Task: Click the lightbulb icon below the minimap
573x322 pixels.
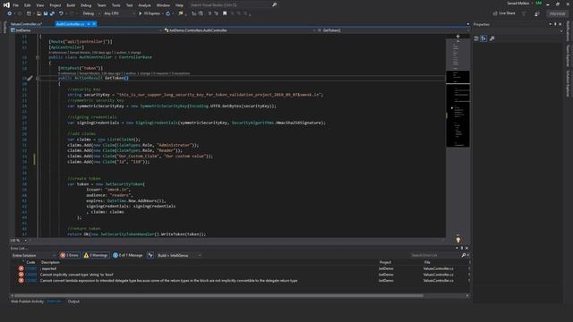Action: [x=458, y=240]
